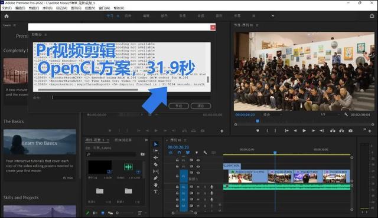Toggle V2 track output eye icon
The image size is (378, 218).
tap(198, 166)
